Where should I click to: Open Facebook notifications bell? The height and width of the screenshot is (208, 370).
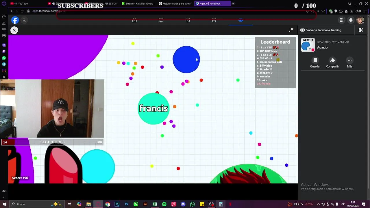351,20
